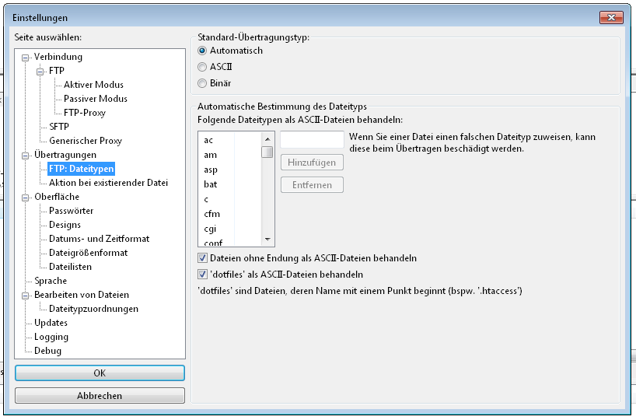The width and height of the screenshot is (636, 420).
Task: Click the OK button
Action: pyautogui.click(x=100, y=373)
